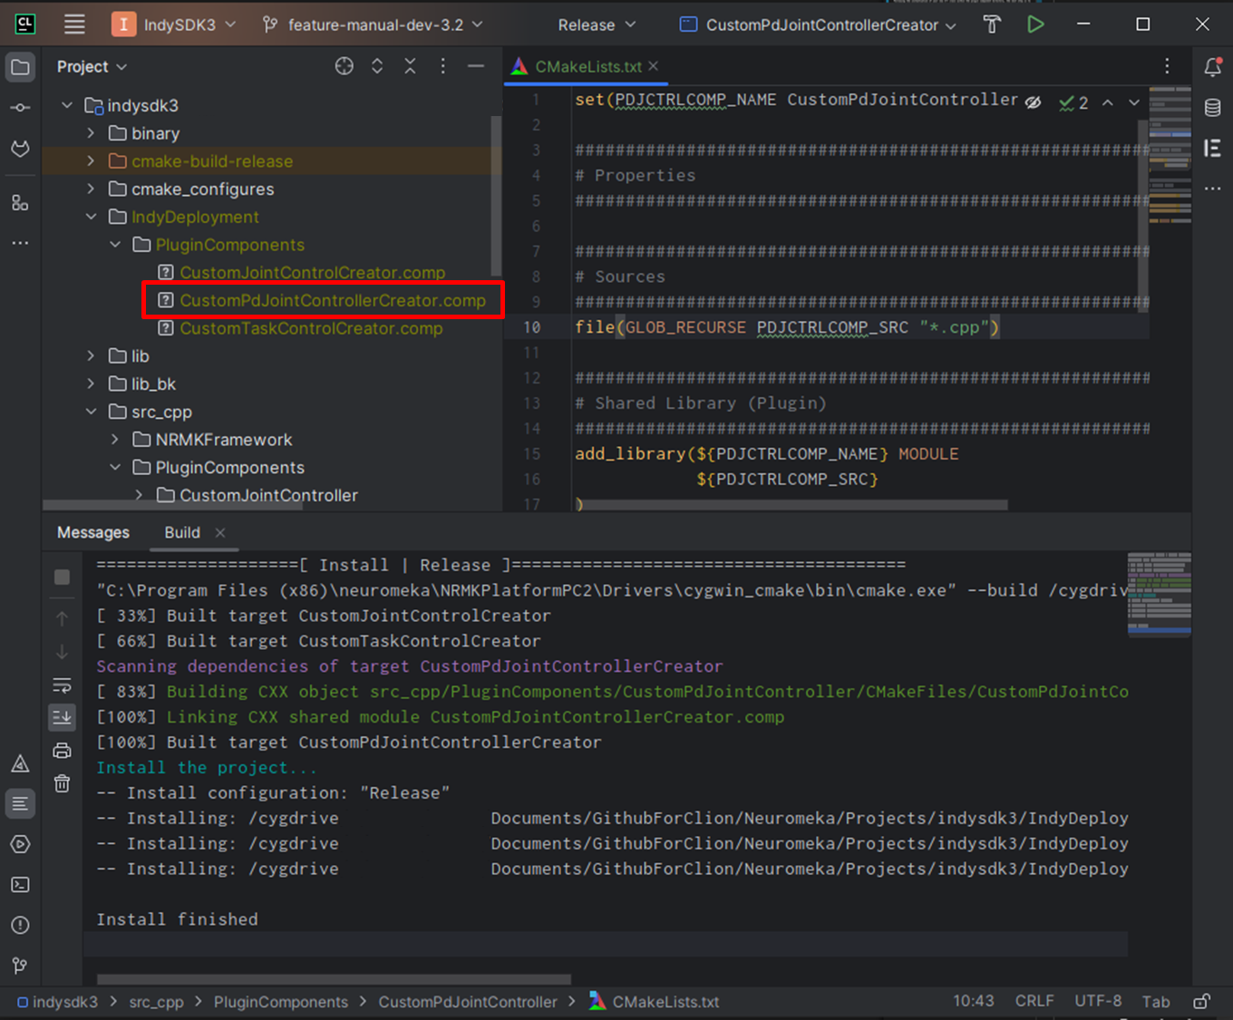This screenshot has height=1020, width=1233.
Task: Open the CMake tool window icon
Action: [x=20, y=763]
